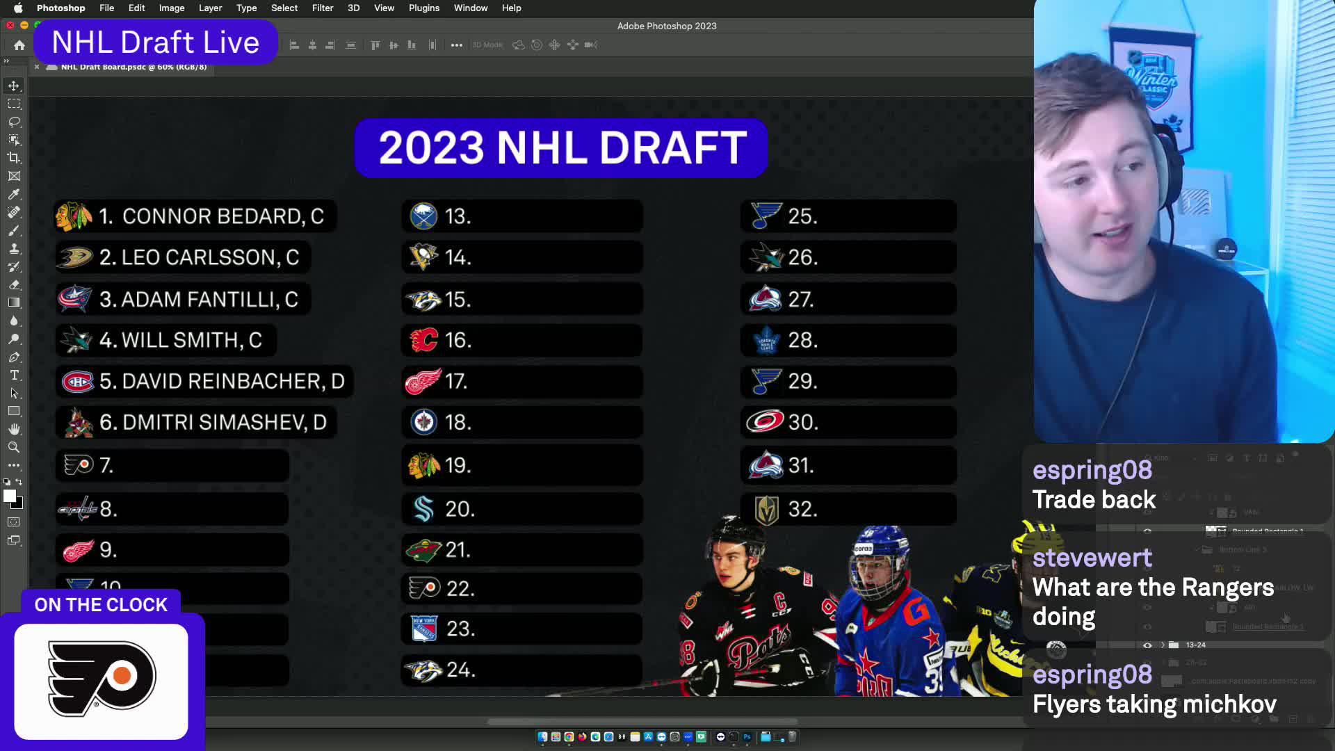Open the Apple menu
Screen dimensions: 1335x751
click(x=18, y=8)
